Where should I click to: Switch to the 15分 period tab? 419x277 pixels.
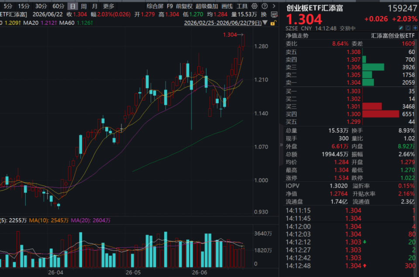click(x=24, y=6)
